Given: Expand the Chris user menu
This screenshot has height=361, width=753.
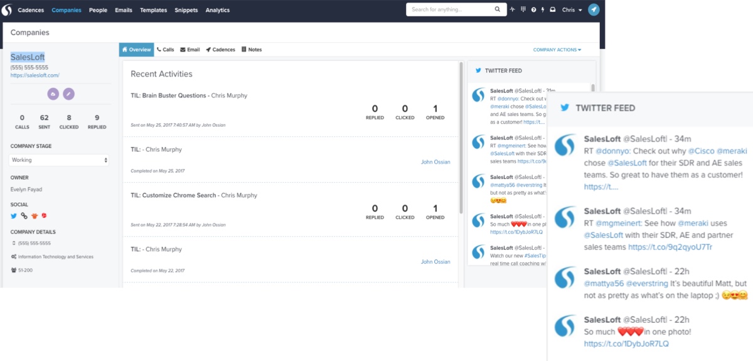Looking at the screenshot, I should click(572, 10).
